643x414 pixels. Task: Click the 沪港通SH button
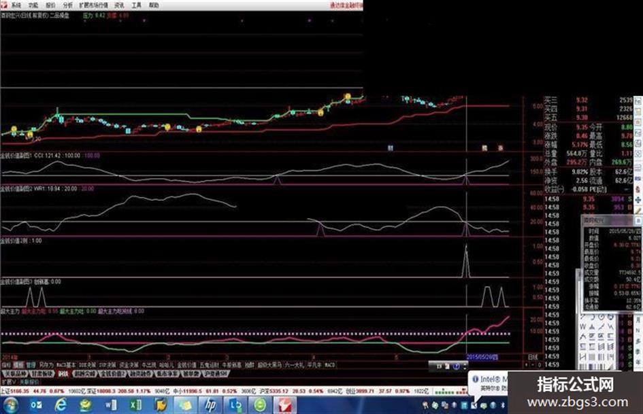(216, 373)
